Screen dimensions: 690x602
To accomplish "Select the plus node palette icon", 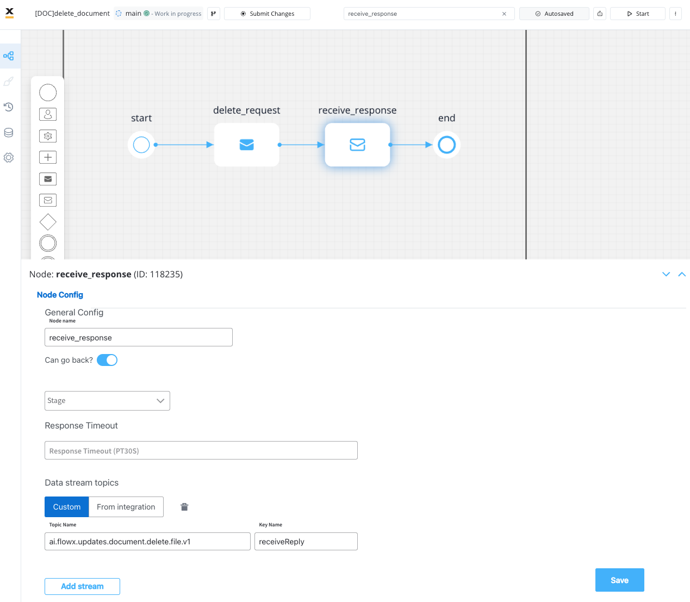I will point(48,157).
